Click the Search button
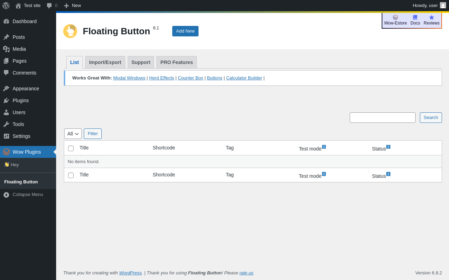The width and height of the screenshot is (449, 280). [x=431, y=118]
